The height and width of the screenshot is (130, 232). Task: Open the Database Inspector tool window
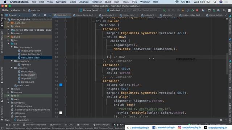[34, 125]
